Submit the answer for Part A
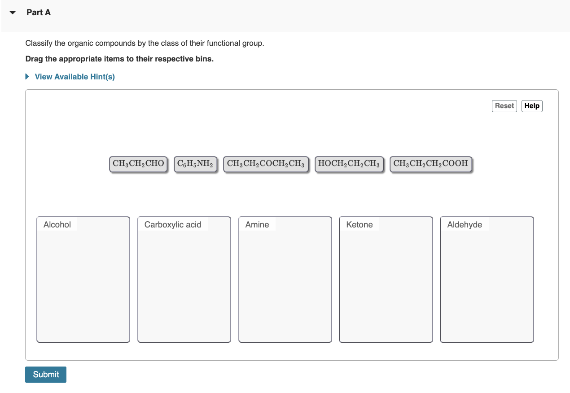Viewport: 570px width, 393px height. tap(45, 374)
